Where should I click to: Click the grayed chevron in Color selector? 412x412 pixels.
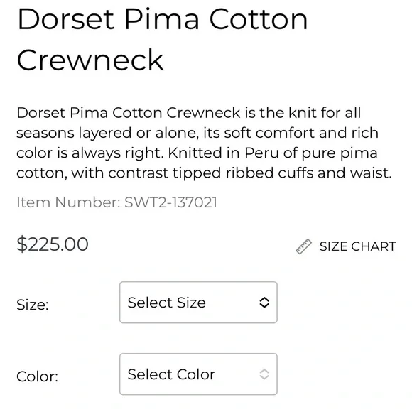pyautogui.click(x=264, y=374)
